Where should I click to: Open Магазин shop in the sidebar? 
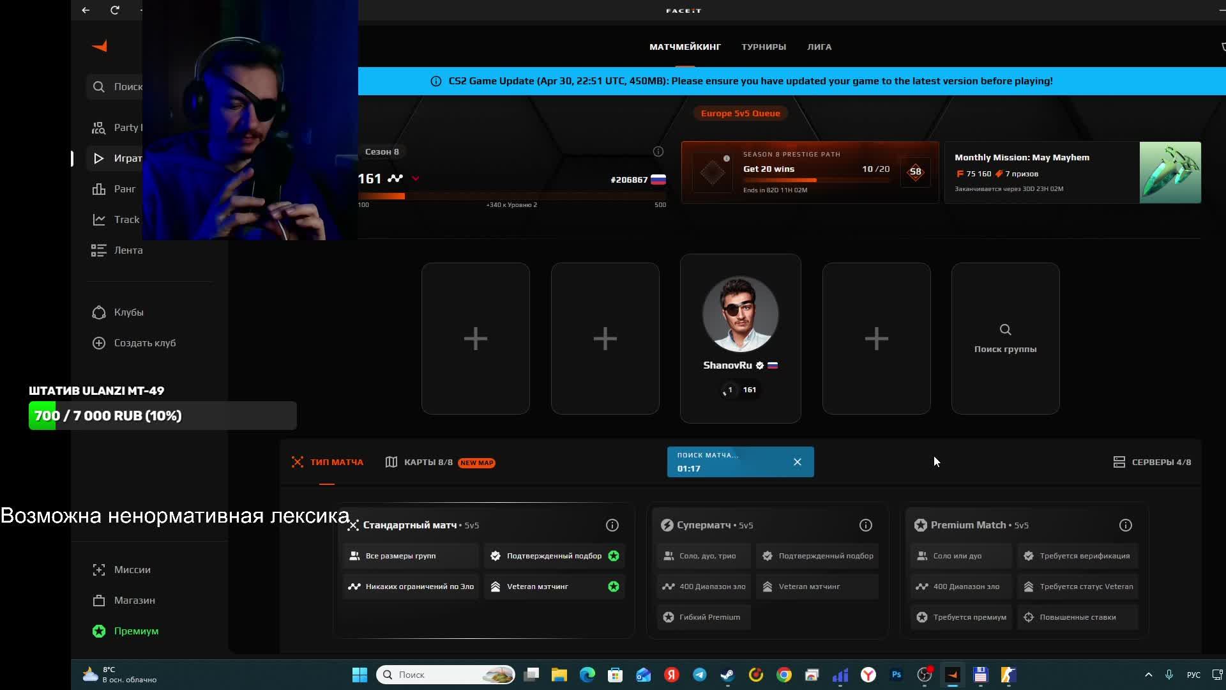click(x=124, y=601)
